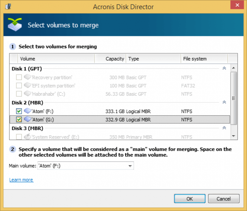
Task: Click the 'Atom' (G:) volume icon
Action: (x=27, y=119)
